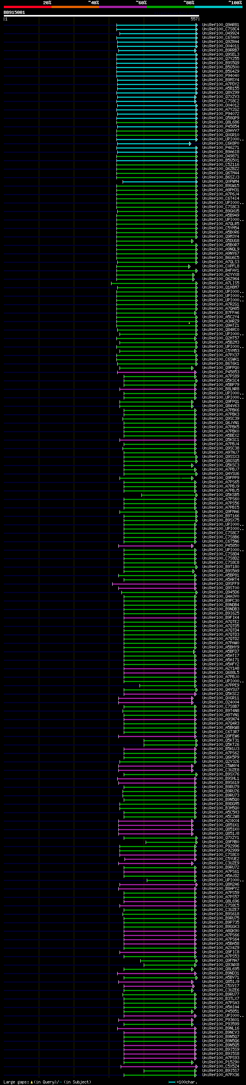
Task: Select the UniRef100_Q8VZ99 label
Action: (x=221, y=93)
